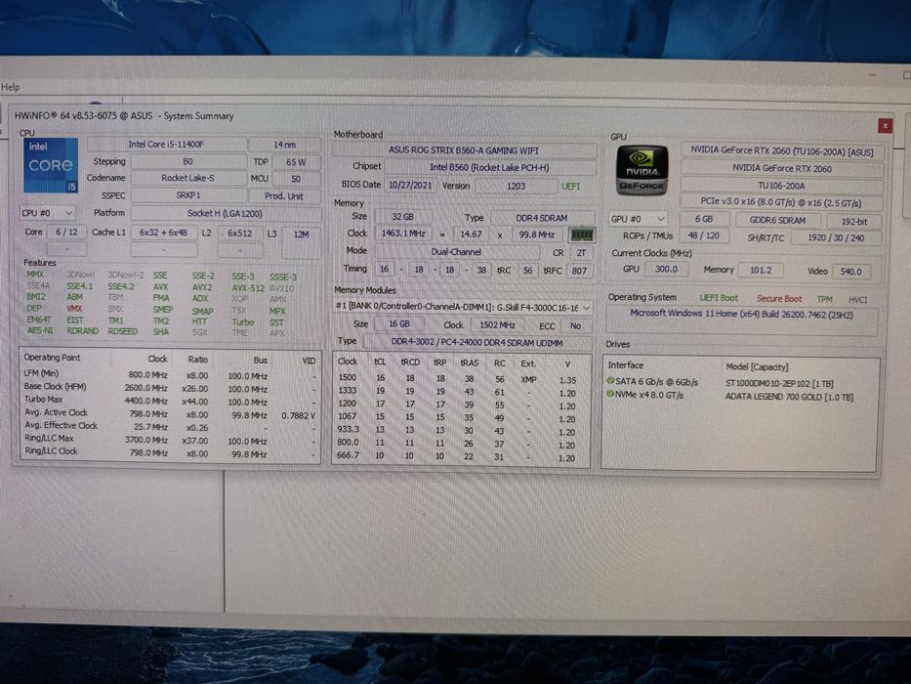Click the Intel B560 chipset field
Screen dimensions: 911x684
coord(490,167)
